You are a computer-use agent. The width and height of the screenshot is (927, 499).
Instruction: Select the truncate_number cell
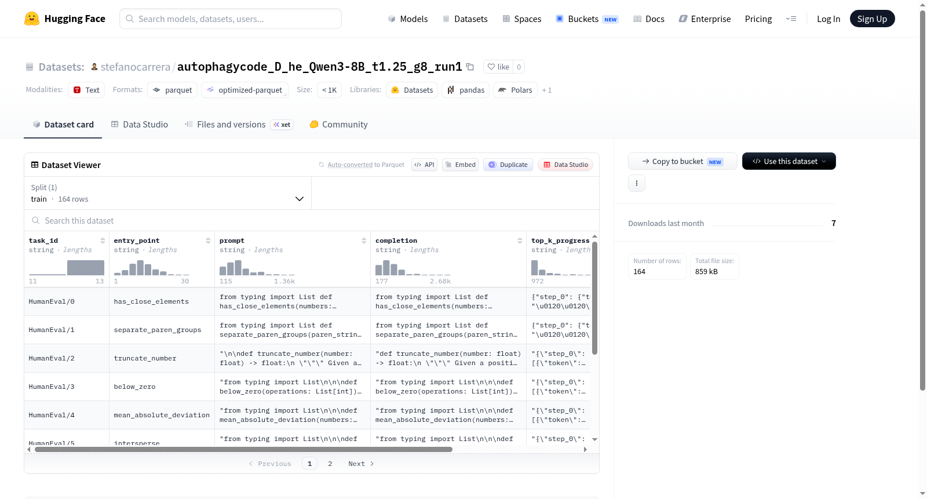tap(162, 358)
